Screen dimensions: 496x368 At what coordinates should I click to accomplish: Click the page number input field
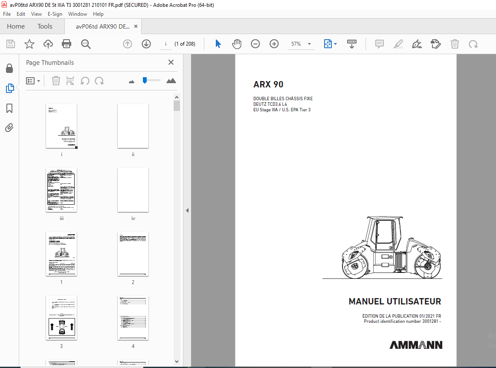[165, 44]
